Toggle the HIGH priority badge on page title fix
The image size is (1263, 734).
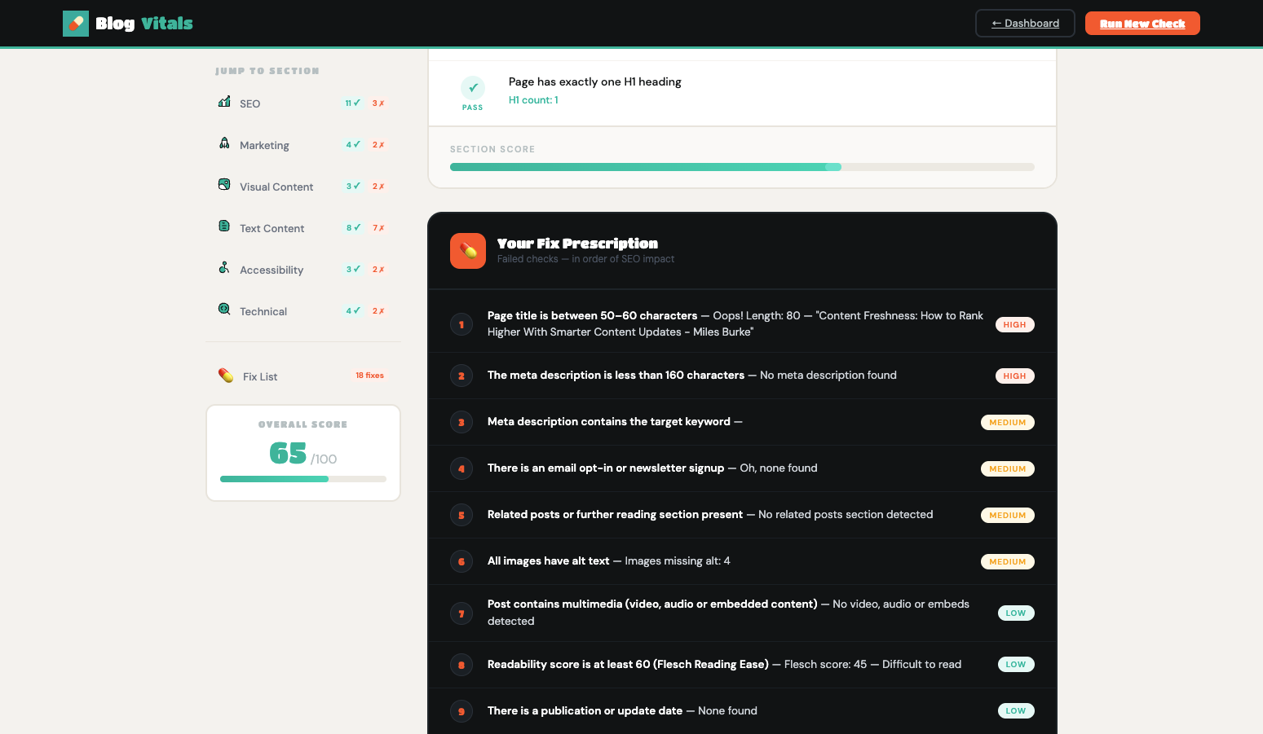click(x=1014, y=324)
